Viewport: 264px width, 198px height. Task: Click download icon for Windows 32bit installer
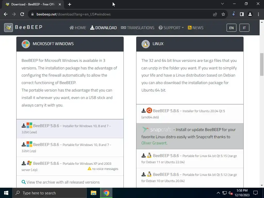click(24, 126)
